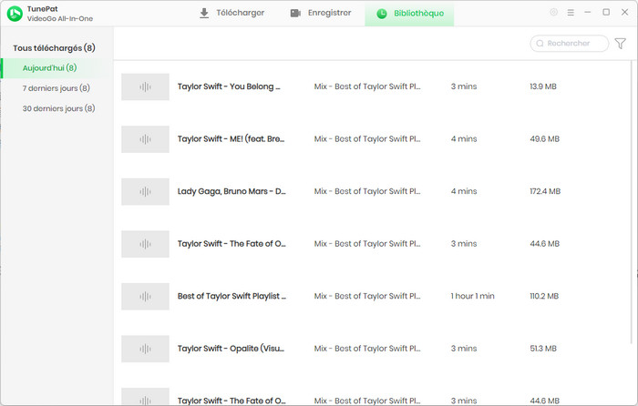Select 30 derniers jours (8)

[x=58, y=108]
